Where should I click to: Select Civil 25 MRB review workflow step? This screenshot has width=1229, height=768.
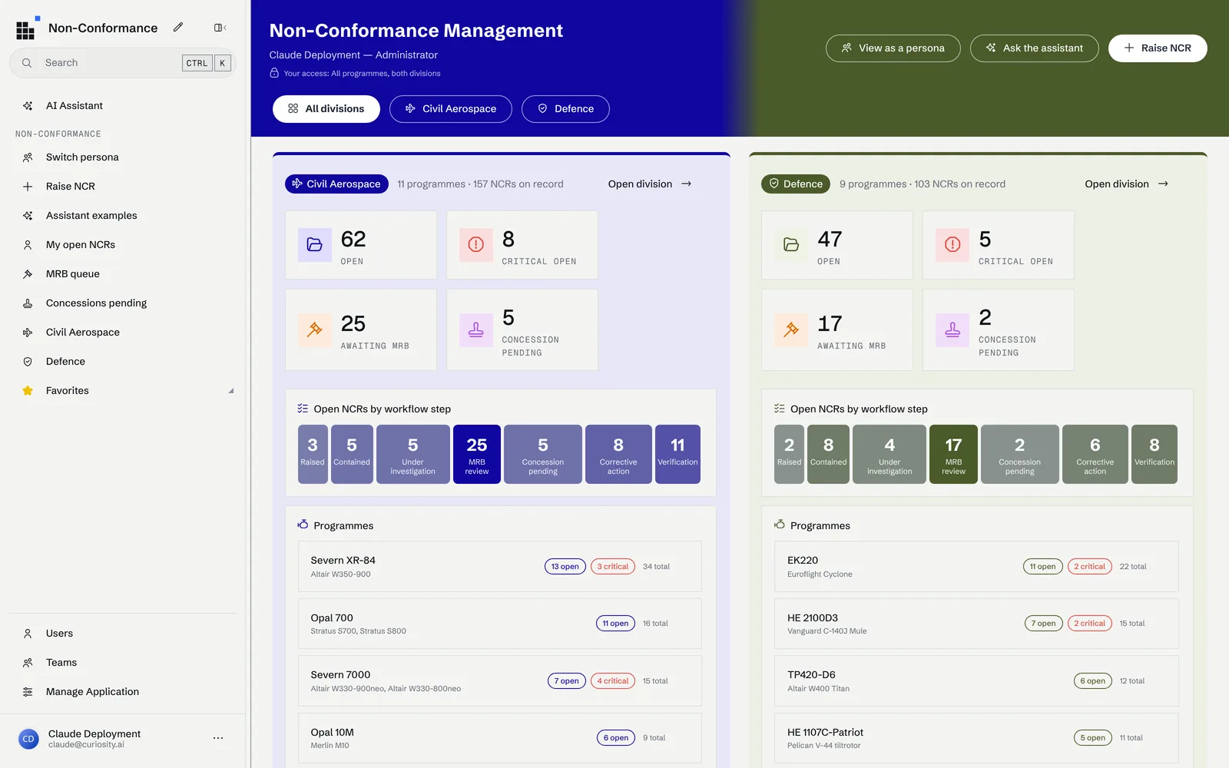click(477, 454)
